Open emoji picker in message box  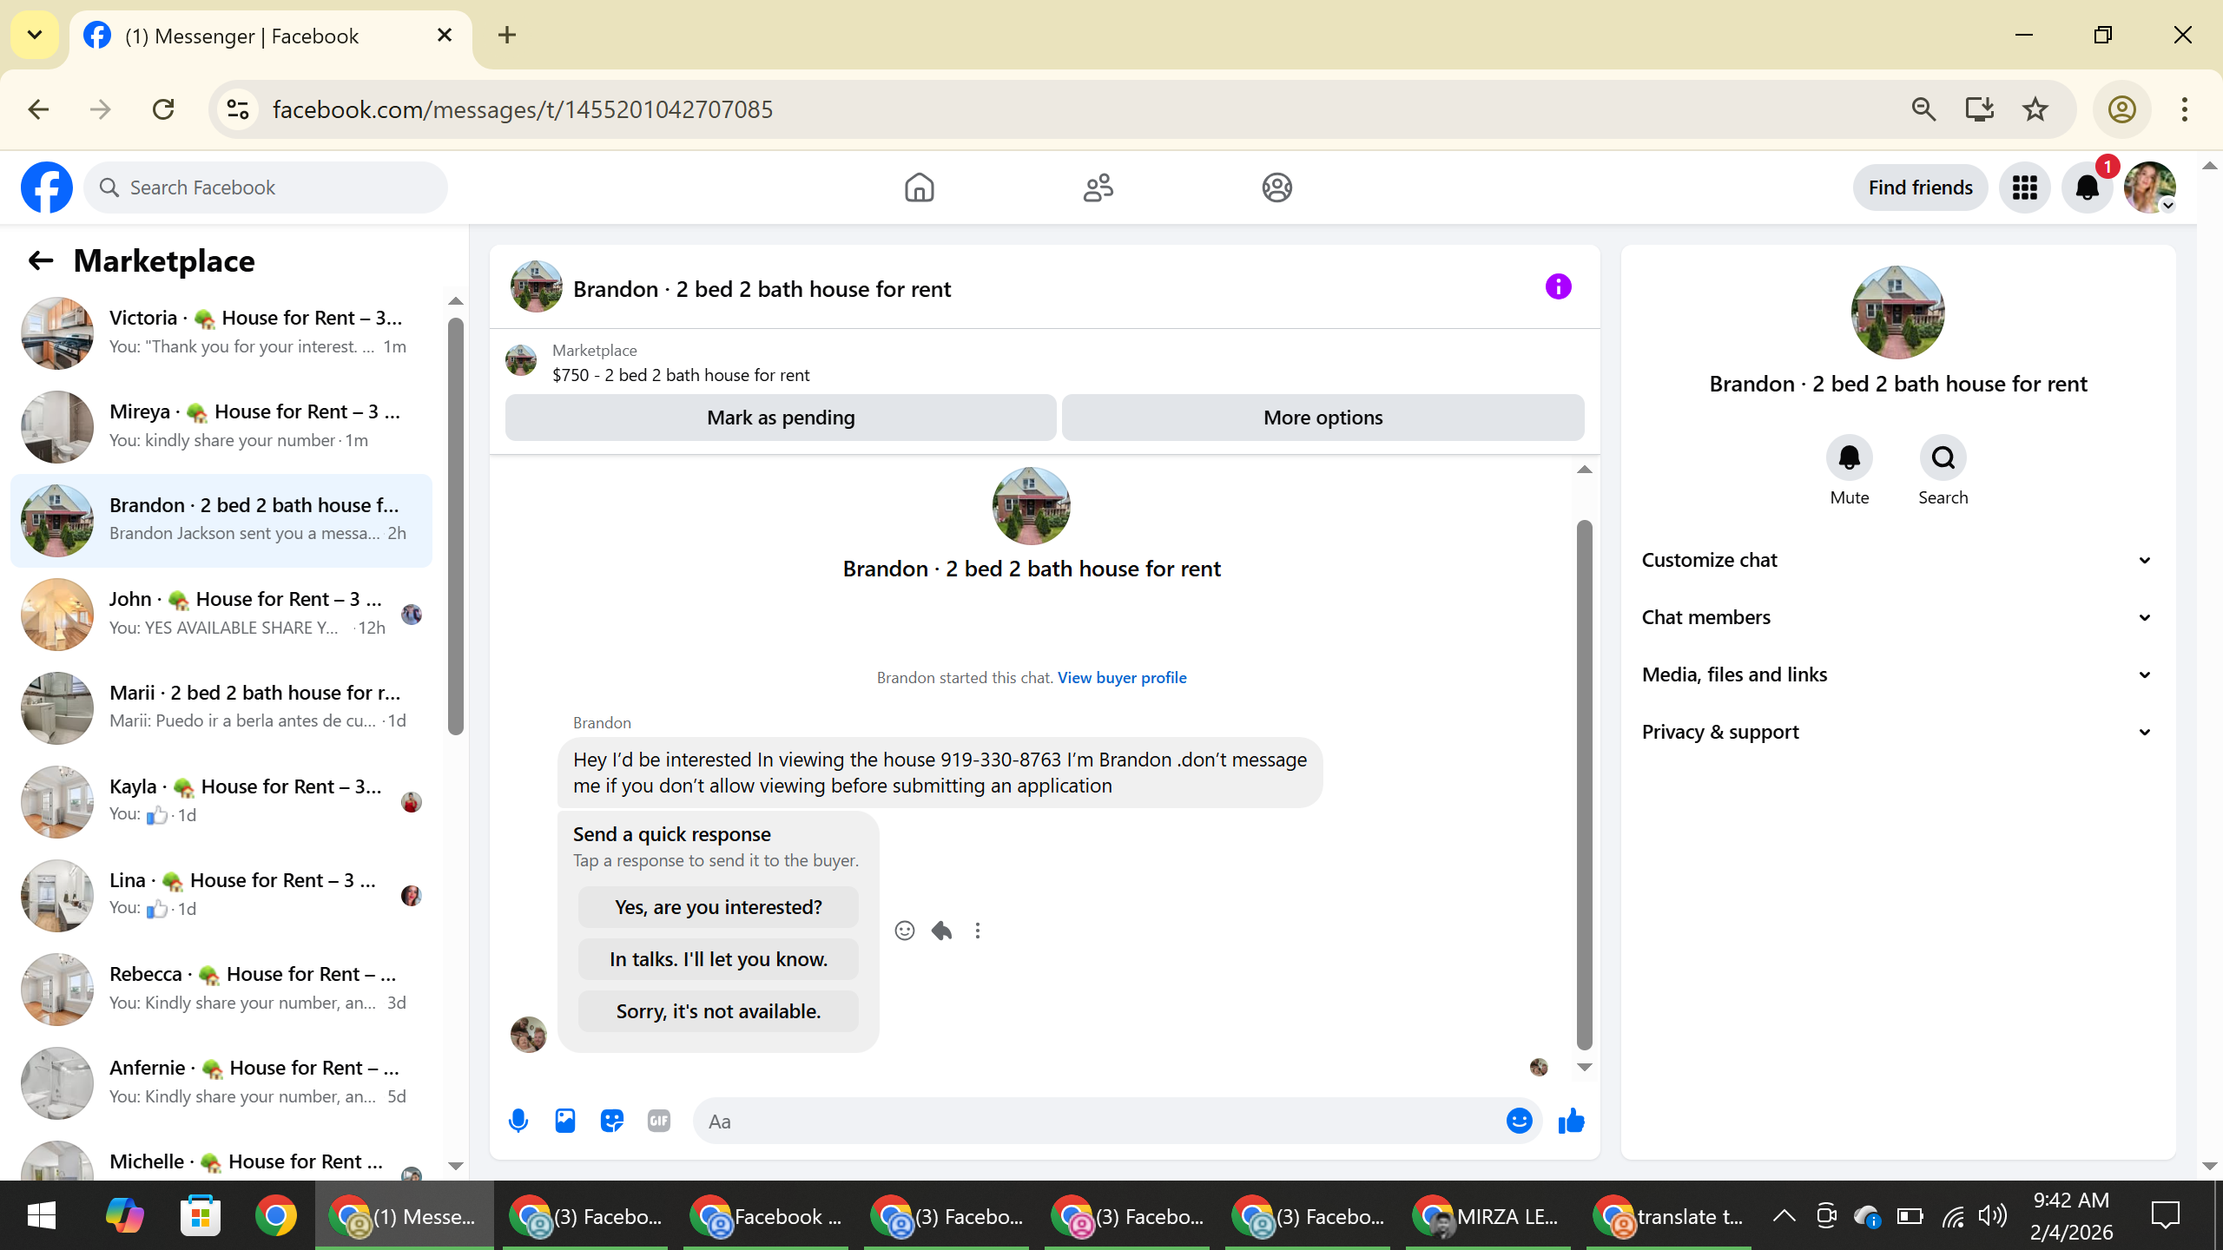(1519, 1121)
